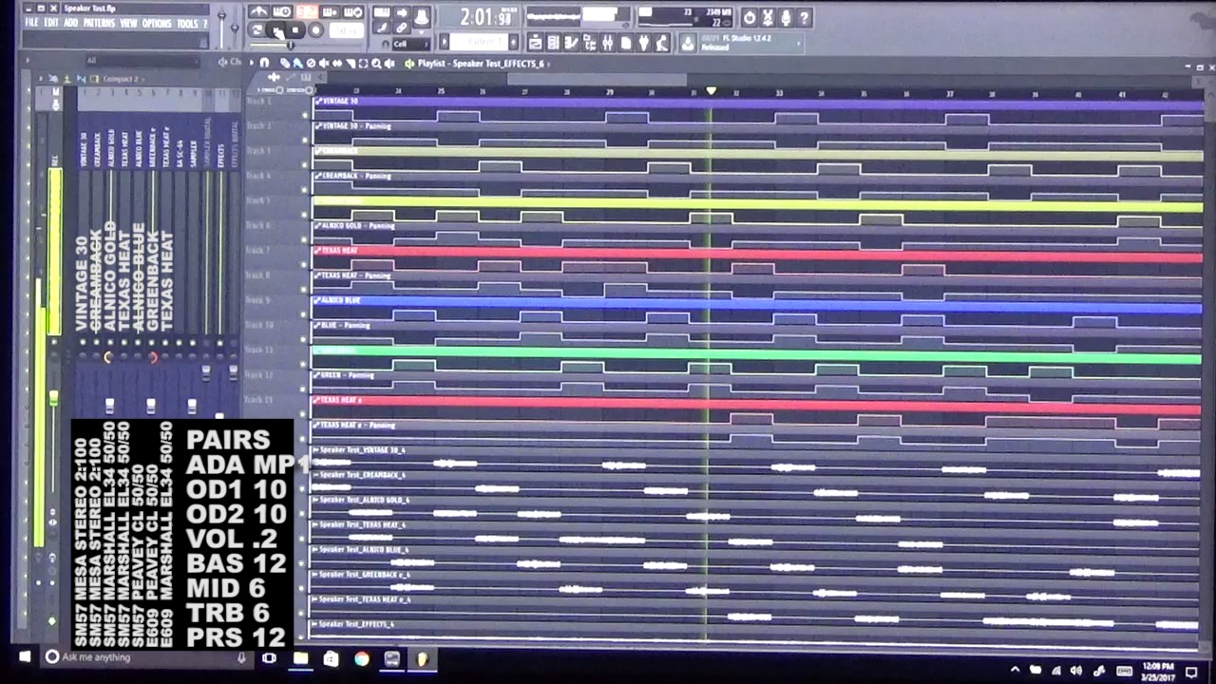Open the plugin picker toolbar icon
The height and width of the screenshot is (684, 1216).
pos(644,43)
